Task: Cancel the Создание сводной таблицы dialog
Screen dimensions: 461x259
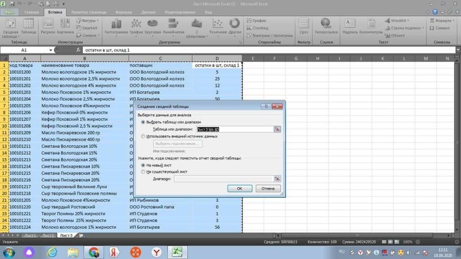Action: (x=268, y=188)
